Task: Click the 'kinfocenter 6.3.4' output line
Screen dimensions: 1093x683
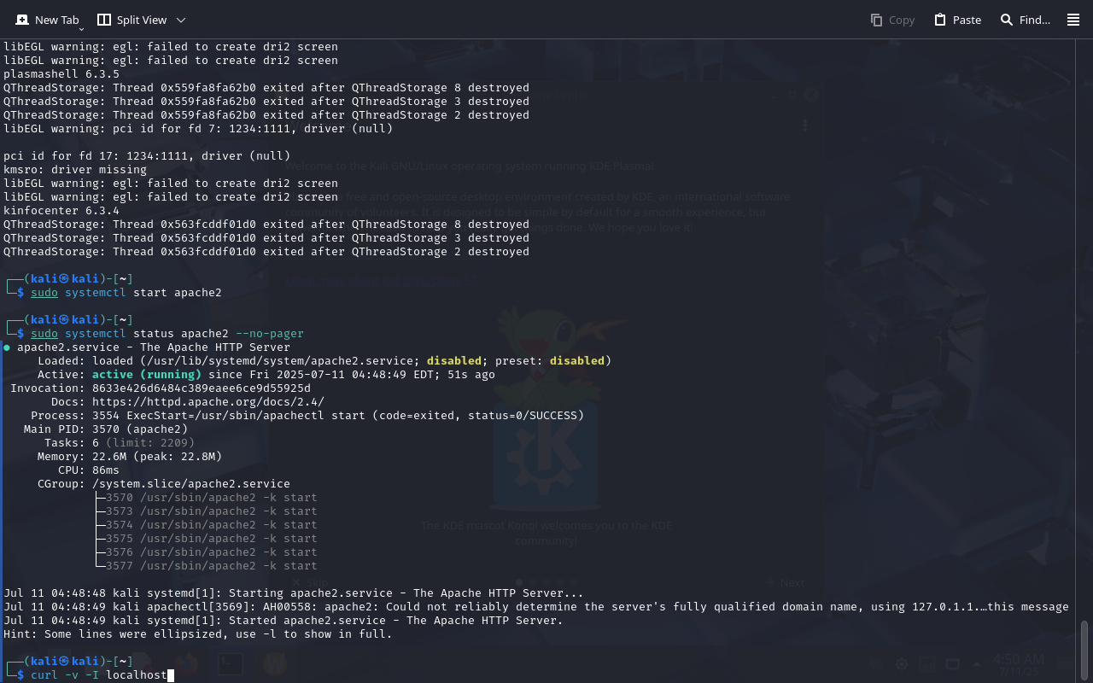Action: point(61,211)
